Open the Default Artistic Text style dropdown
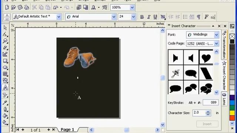237x133 pixels. pyautogui.click(x=59, y=17)
